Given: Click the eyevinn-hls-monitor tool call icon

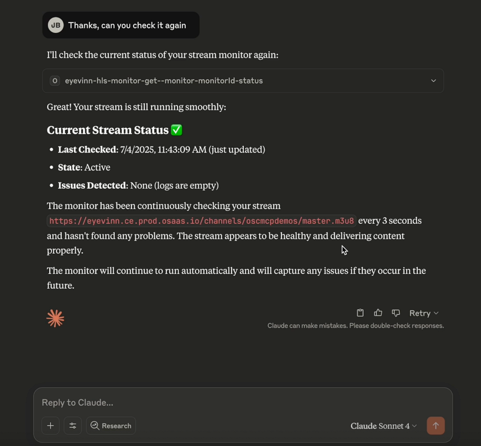Looking at the screenshot, I should coord(55,81).
